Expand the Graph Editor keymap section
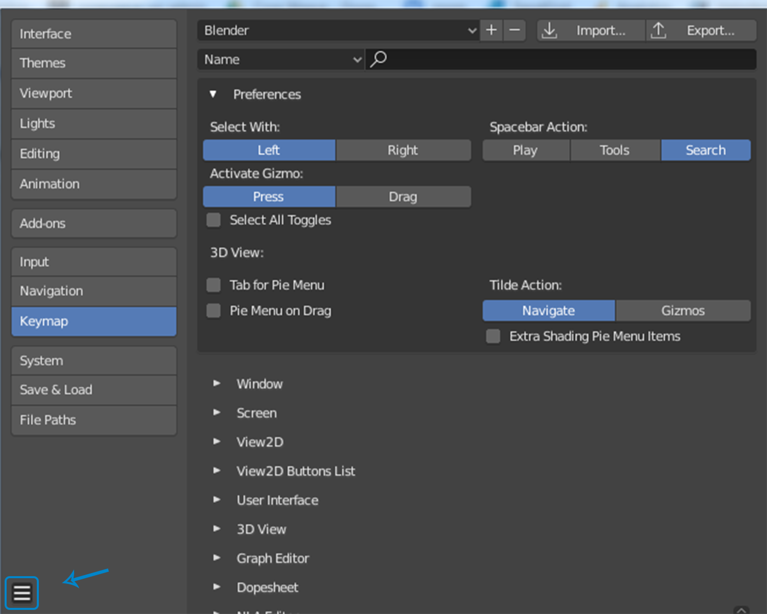Image resolution: width=767 pixels, height=614 pixels. point(217,558)
